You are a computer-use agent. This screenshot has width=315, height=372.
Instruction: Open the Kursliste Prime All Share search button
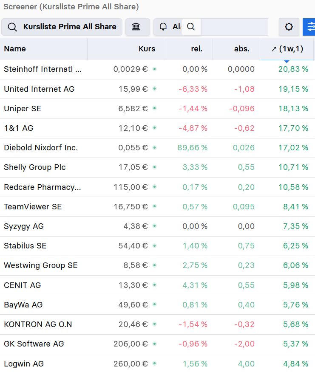(x=62, y=27)
